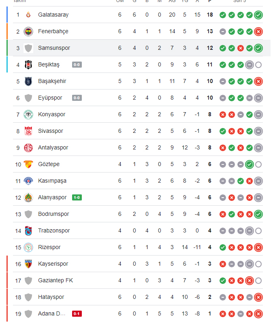Click the Kayserispor team badge

coord(28,264)
